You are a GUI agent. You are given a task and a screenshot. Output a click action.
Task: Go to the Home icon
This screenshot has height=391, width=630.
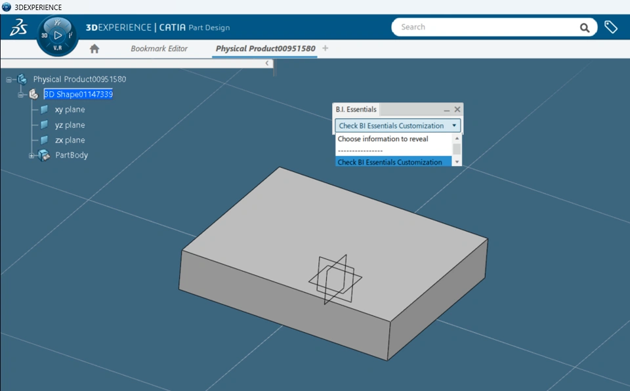pyautogui.click(x=94, y=49)
